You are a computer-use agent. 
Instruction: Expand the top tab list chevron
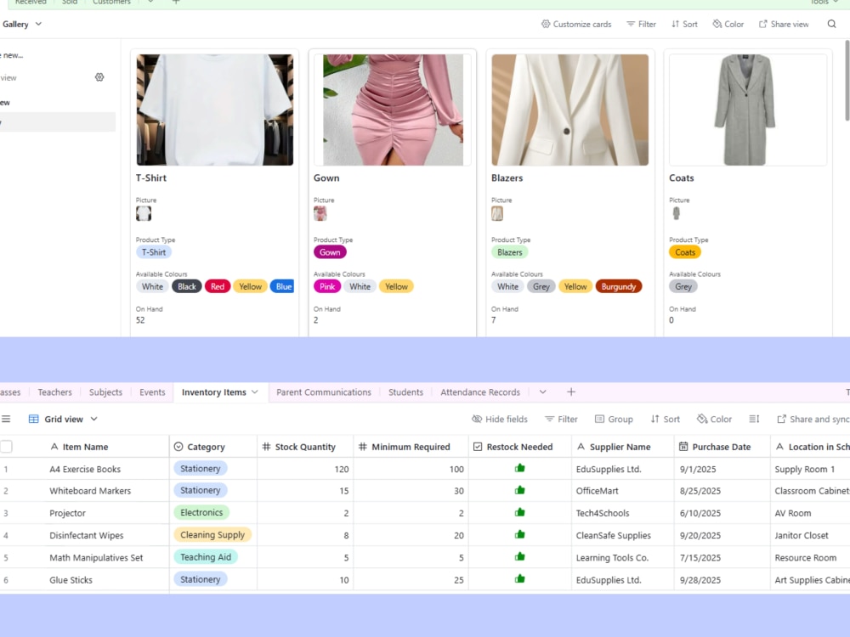[x=150, y=3]
